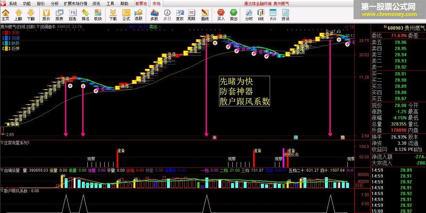Select the 买一 28.91 bid row
426x213 pixels.
(398, 74)
